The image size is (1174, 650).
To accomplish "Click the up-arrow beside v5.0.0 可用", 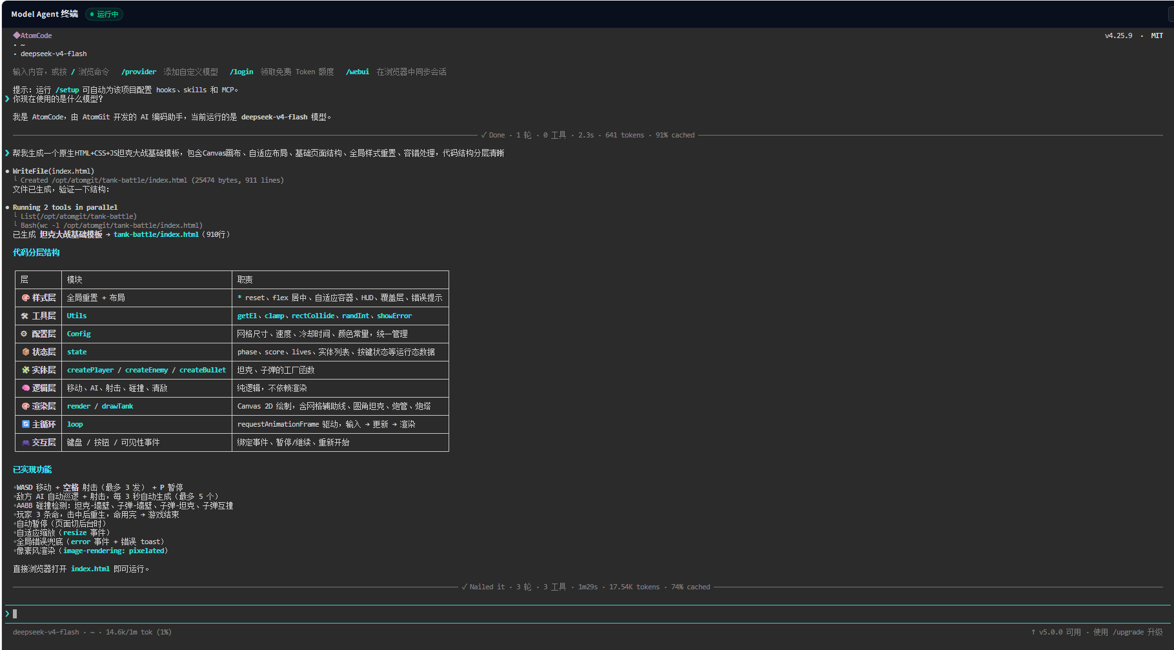I will [1033, 632].
